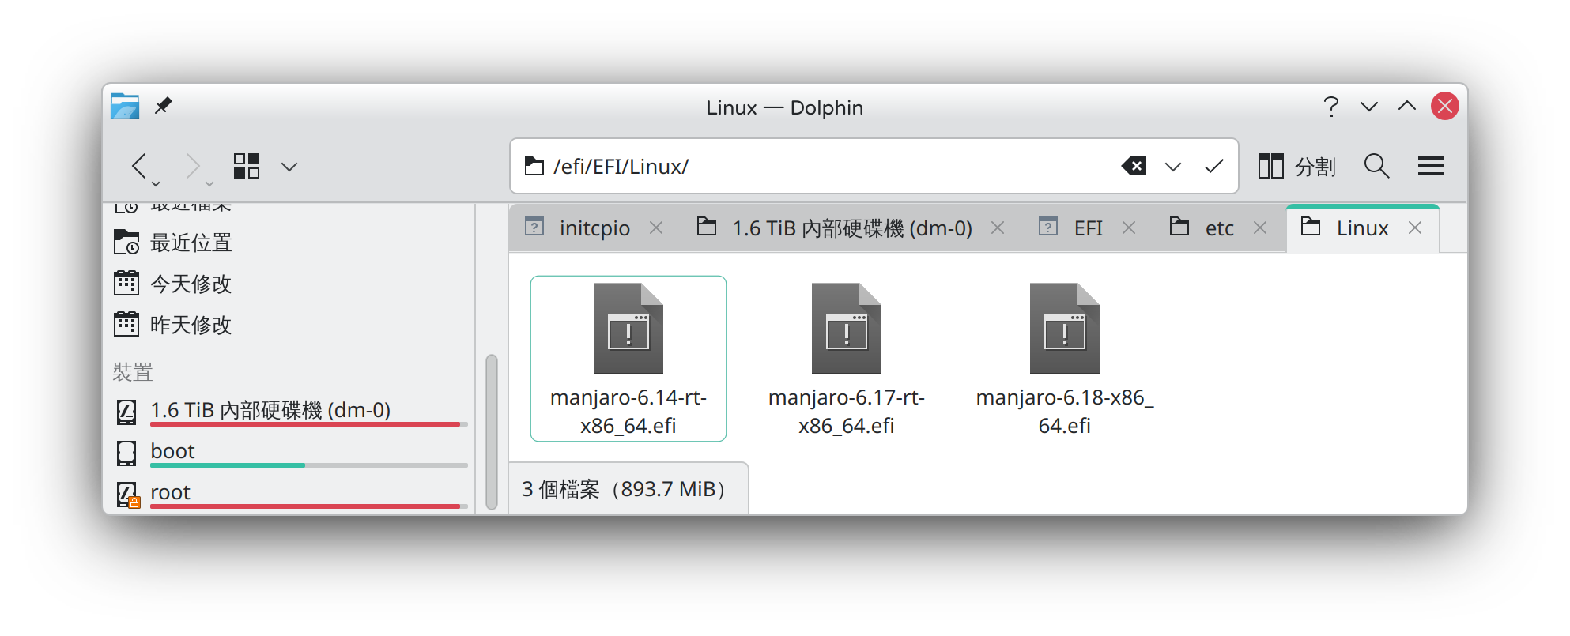
Task: Click the forward navigation arrow
Action: click(x=192, y=167)
